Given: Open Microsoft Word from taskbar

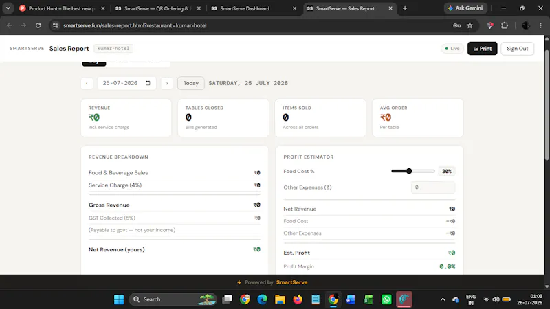Looking at the screenshot, I should tap(351, 299).
